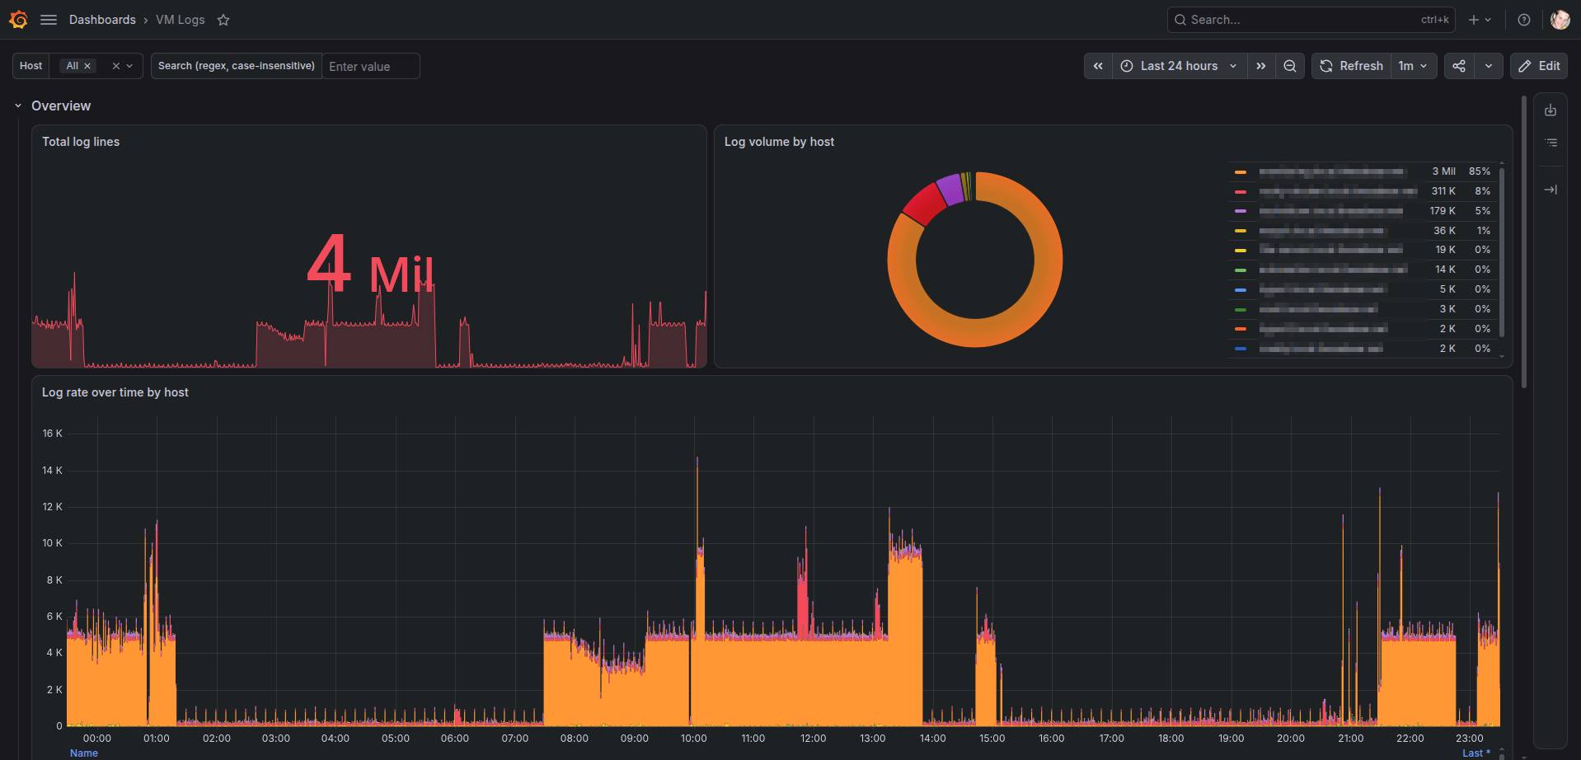This screenshot has height=760, width=1581.
Task: Collapse the right sidebar dock arrow
Action: click(x=1551, y=190)
